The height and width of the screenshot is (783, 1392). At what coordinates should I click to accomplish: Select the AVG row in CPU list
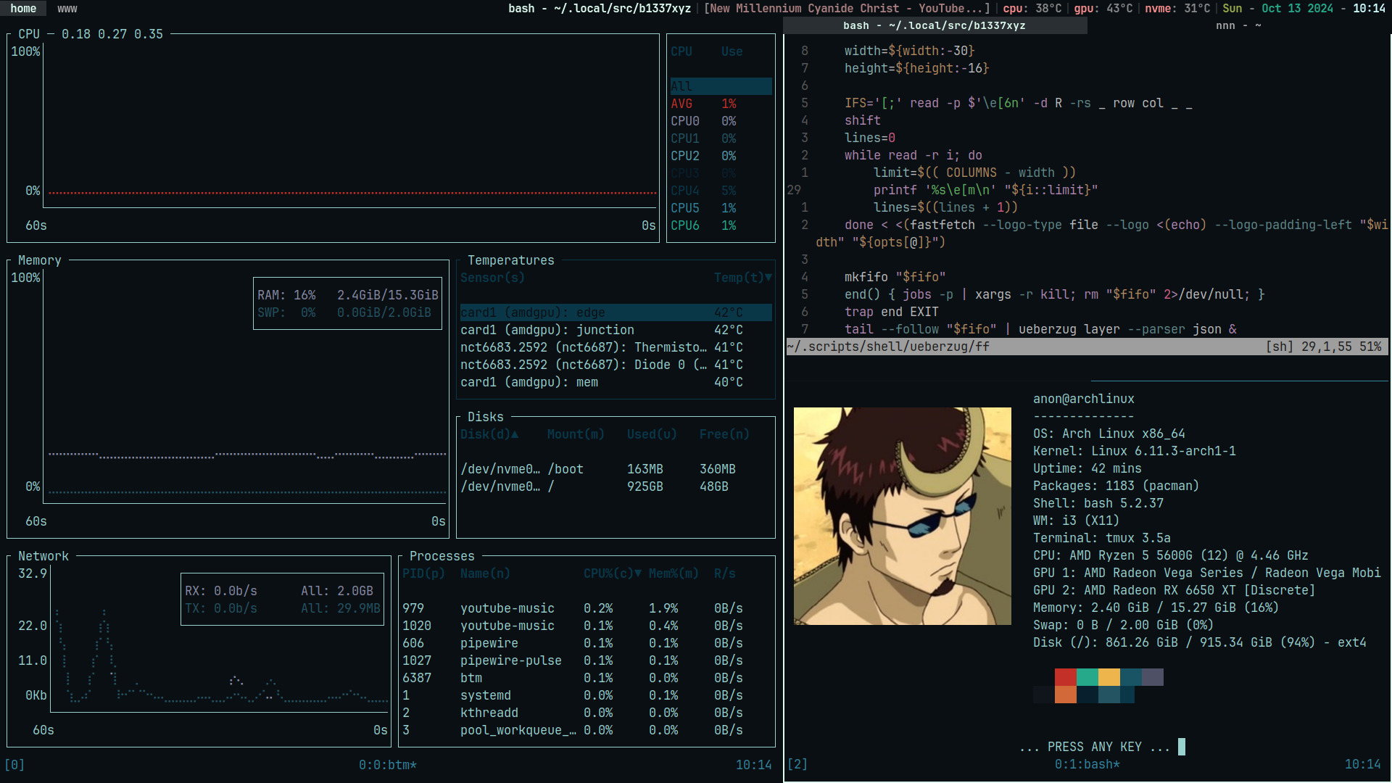tap(721, 104)
